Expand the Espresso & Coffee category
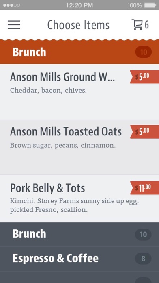 [x=79, y=259]
